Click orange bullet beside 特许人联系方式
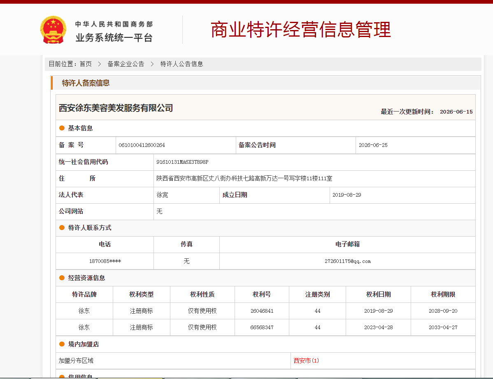493x379 pixels. (62, 228)
